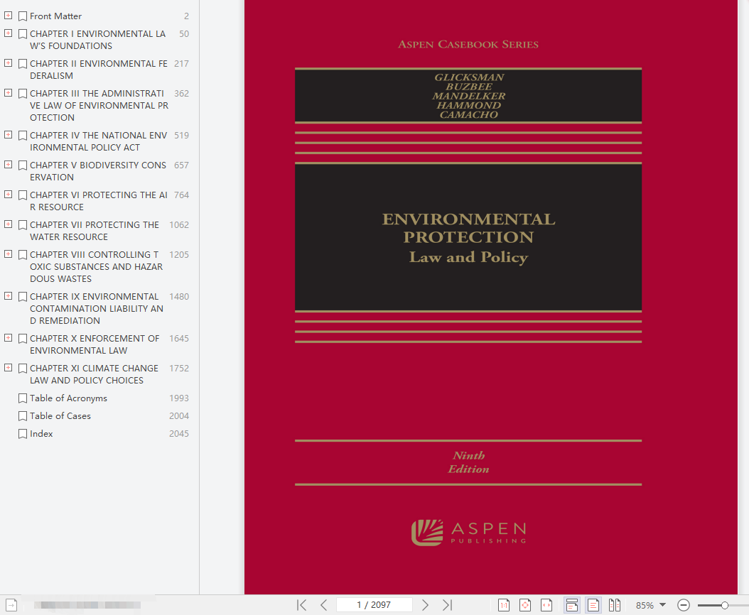The width and height of the screenshot is (749, 615).
Task: Expand Chapter VI Protecting the Air Resource
Action: coord(8,195)
